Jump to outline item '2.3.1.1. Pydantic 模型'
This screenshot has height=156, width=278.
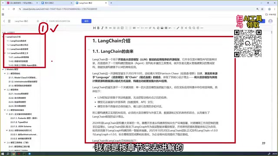click(24, 118)
